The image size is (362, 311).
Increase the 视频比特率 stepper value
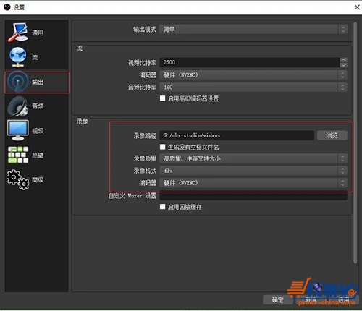343,60
